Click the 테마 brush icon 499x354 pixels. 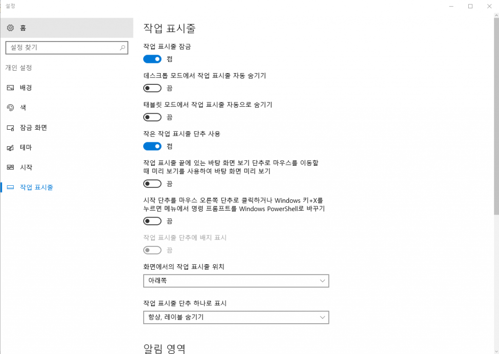point(10,148)
